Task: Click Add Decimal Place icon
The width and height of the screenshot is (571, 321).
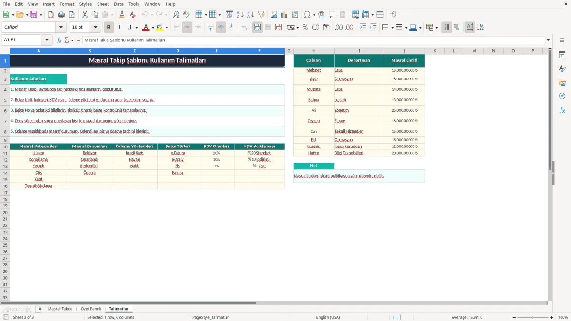Action: [339, 28]
